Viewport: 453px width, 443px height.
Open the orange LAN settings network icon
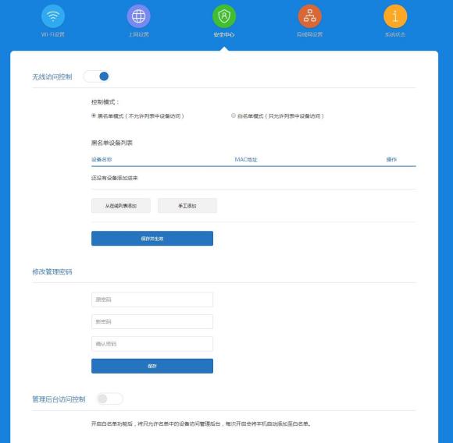(x=310, y=16)
